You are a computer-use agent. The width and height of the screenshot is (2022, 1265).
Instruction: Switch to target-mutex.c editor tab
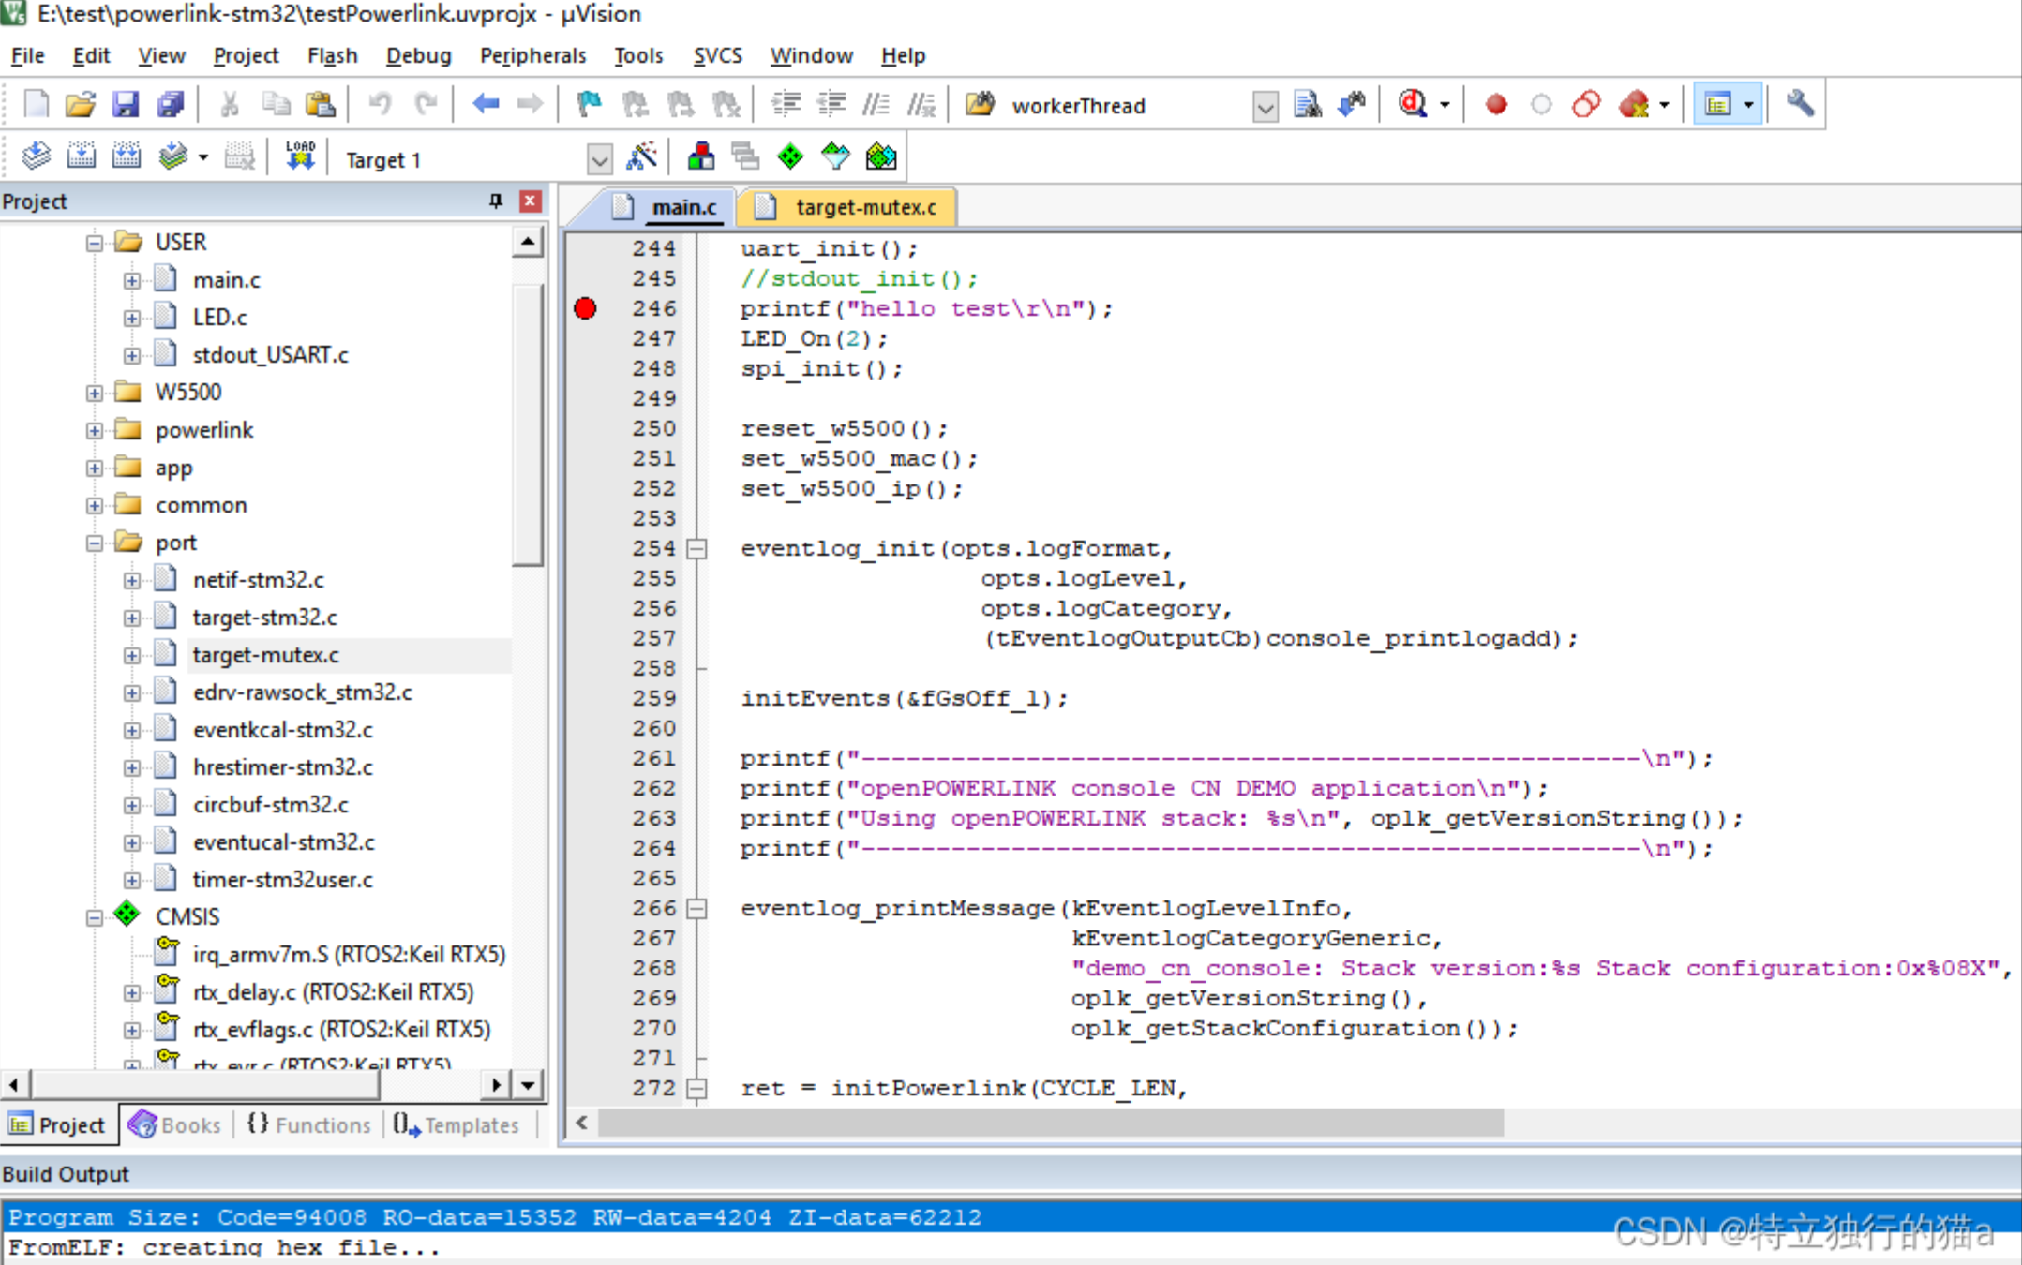(x=846, y=207)
